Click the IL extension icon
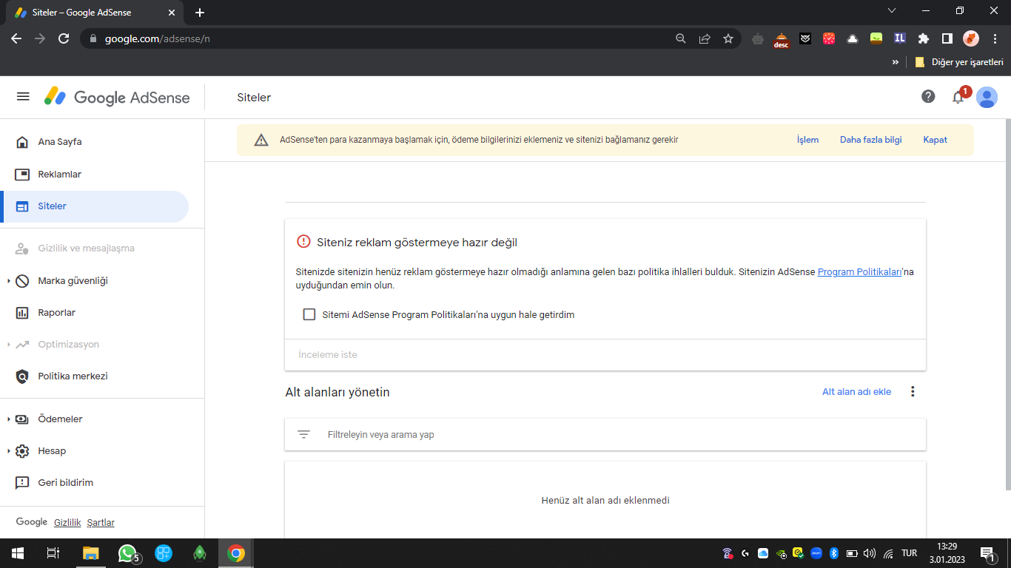Image resolution: width=1011 pixels, height=568 pixels. [x=900, y=38]
